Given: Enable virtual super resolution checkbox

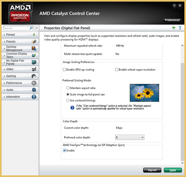Looking at the screenshot, I should pos(117,70).
